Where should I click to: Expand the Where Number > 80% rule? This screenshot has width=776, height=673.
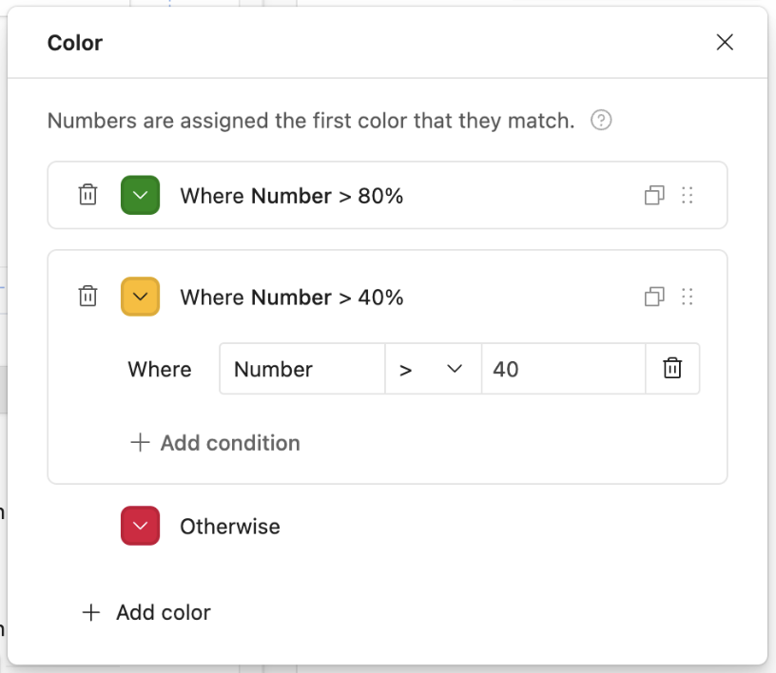coord(292,196)
